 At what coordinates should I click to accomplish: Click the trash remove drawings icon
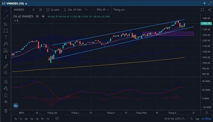[6, 111]
